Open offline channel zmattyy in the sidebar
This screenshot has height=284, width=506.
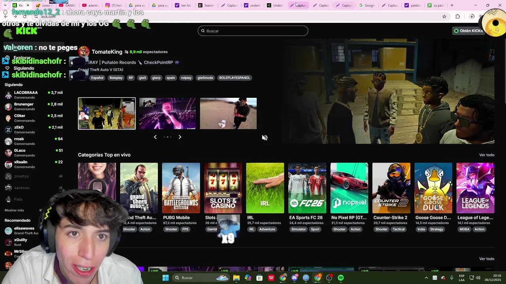tap(34, 176)
